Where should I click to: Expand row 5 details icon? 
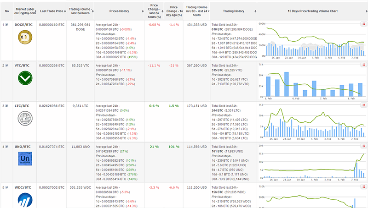point(6,187)
